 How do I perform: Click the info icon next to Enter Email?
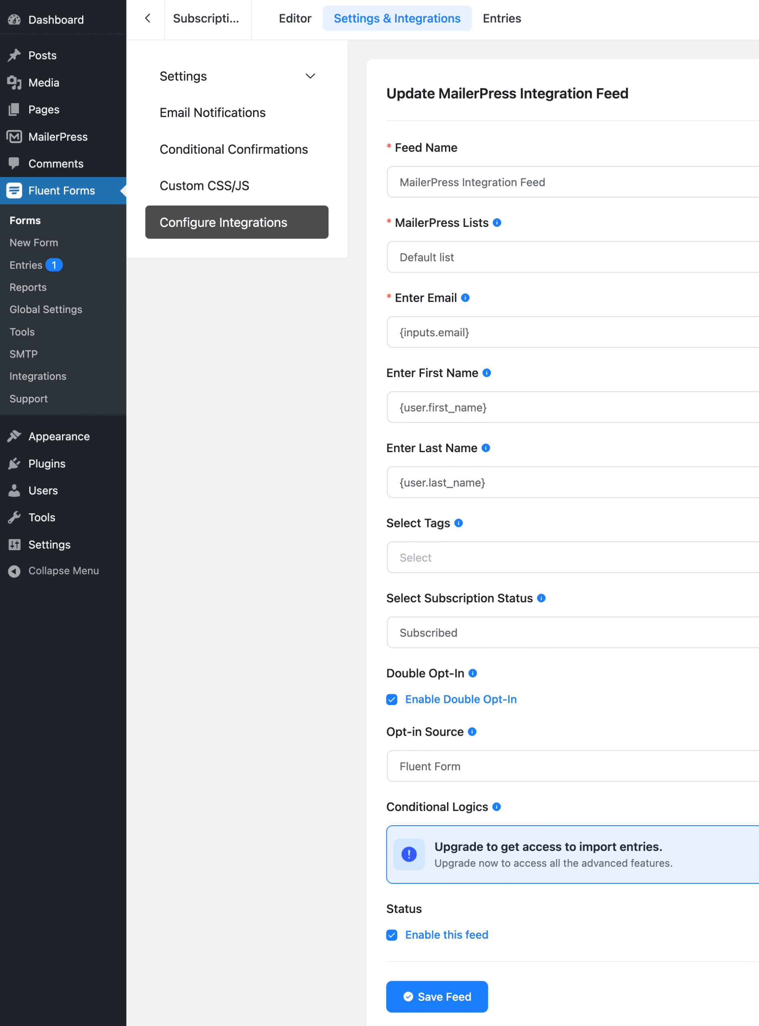[x=465, y=297]
